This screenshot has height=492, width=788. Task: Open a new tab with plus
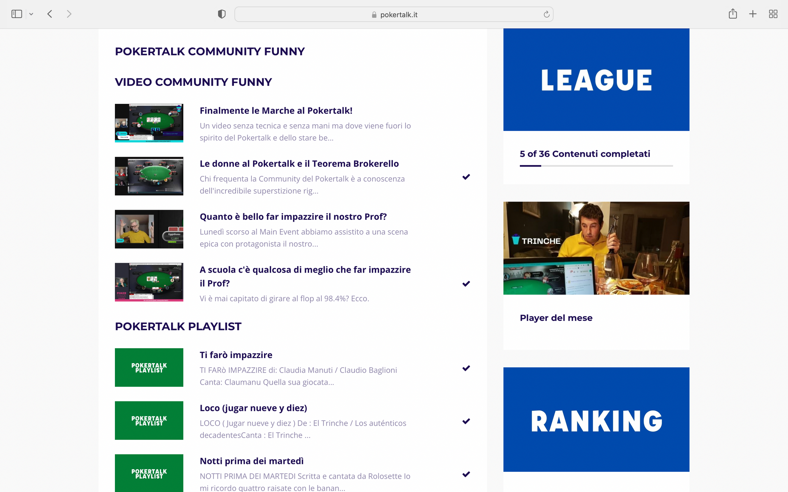pos(753,14)
